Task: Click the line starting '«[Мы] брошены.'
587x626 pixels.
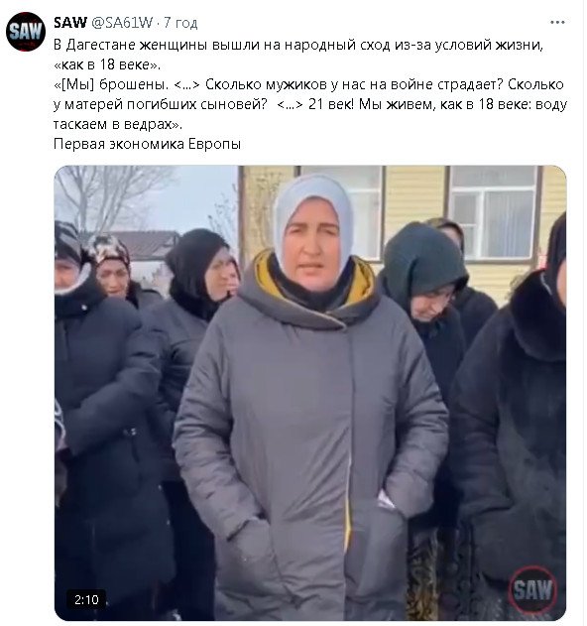Action: (x=308, y=84)
